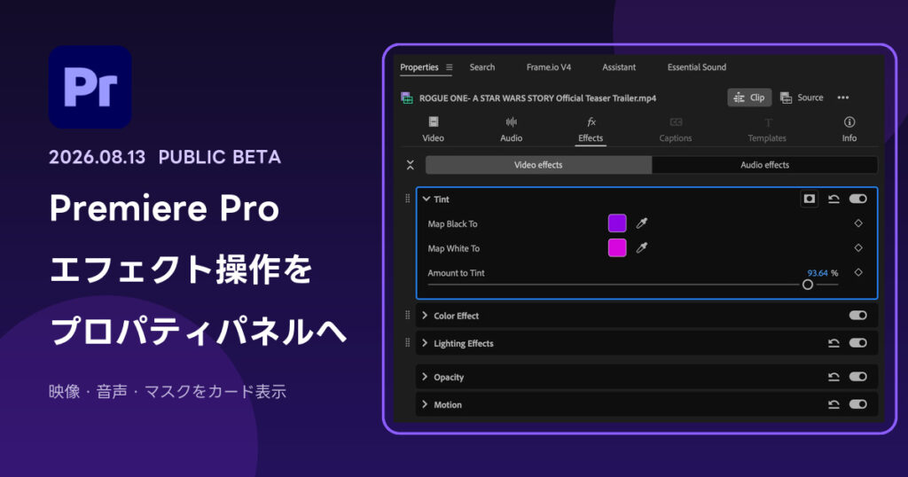The image size is (908, 477).
Task: Switch to the Properties panel tab
Action: 419,67
